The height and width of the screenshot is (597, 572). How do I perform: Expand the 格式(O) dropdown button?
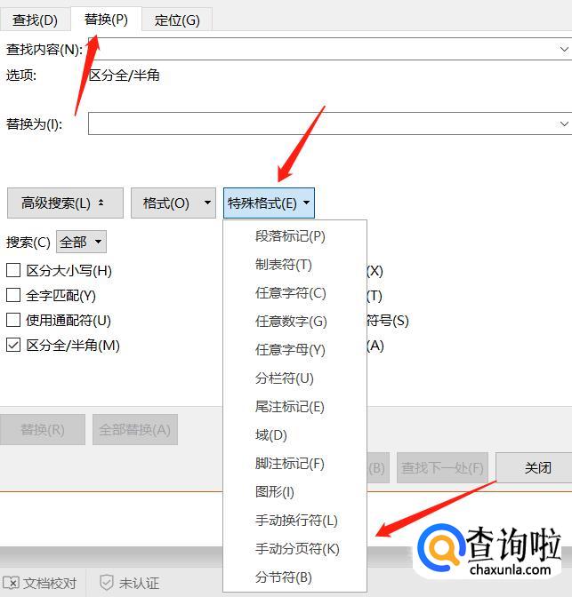[173, 203]
